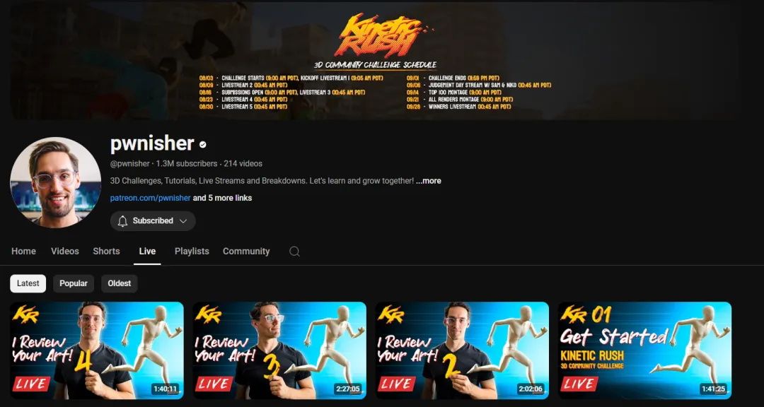Click the notification bell icon on Subscribed
This screenshot has width=764, height=407.
(122, 221)
